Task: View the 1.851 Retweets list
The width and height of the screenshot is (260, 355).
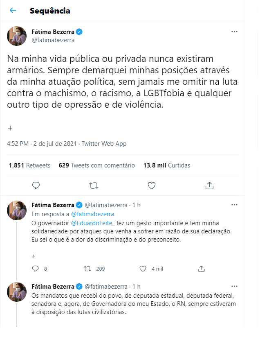Action: [29, 165]
